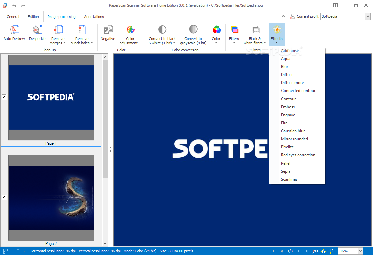Viewport: 373px width, 255px height.
Task: Apply the Blur effect
Action: [x=297, y=67]
